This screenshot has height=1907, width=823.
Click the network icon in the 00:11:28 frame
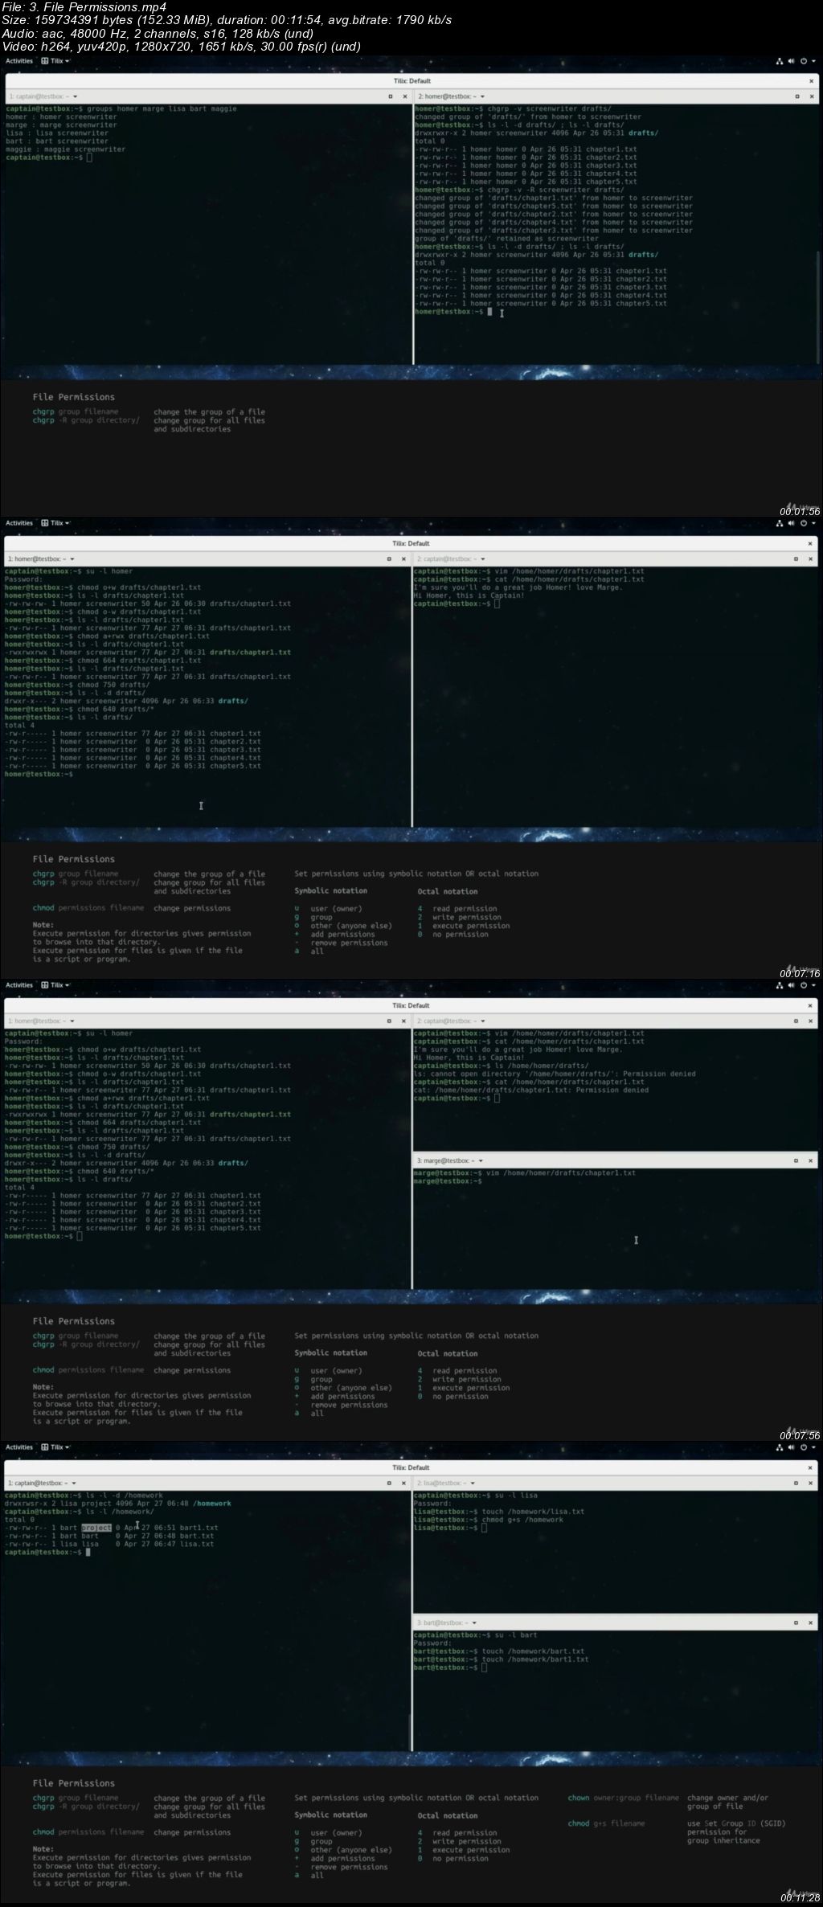click(780, 1447)
